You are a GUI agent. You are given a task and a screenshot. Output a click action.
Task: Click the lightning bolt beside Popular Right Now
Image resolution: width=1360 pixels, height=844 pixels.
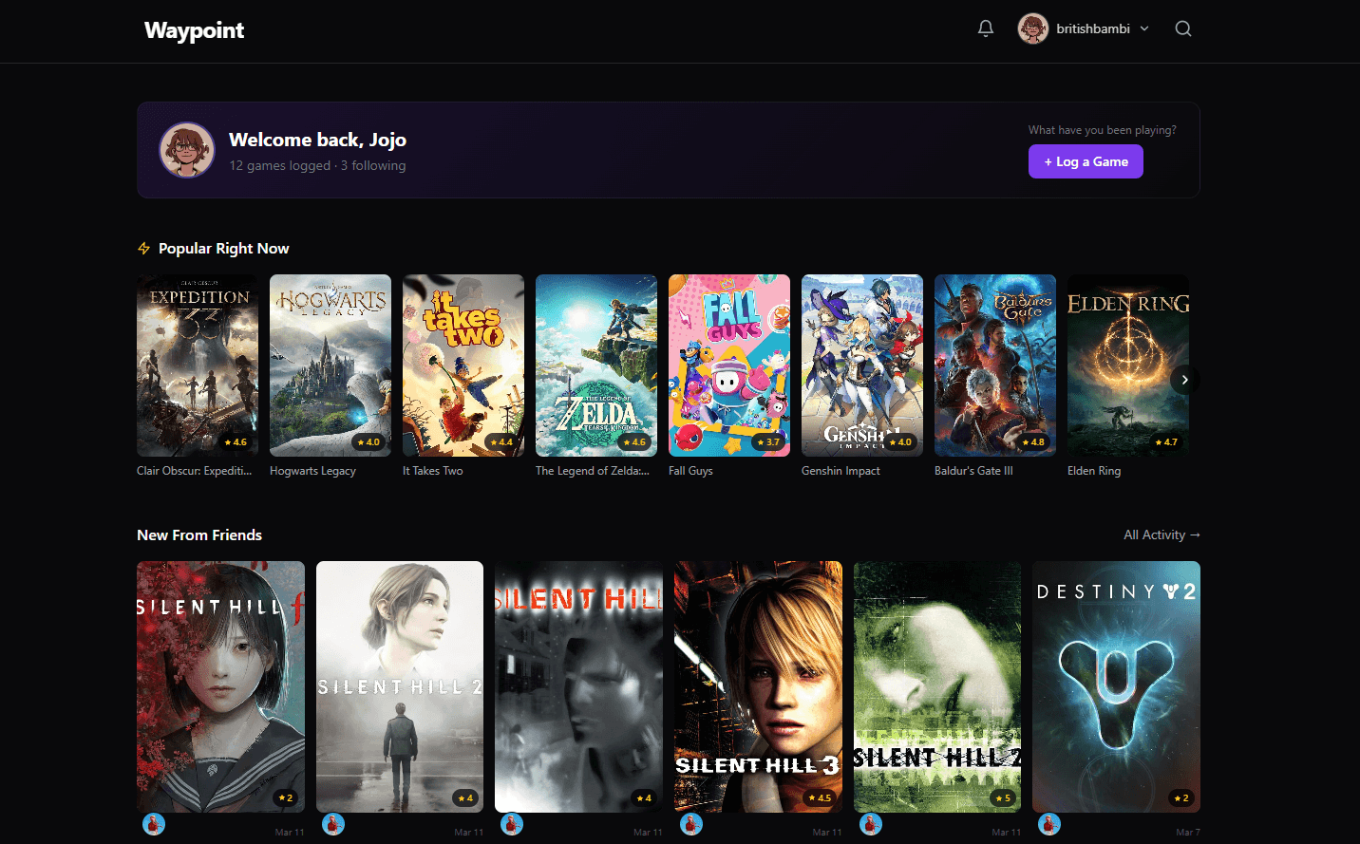(x=143, y=248)
